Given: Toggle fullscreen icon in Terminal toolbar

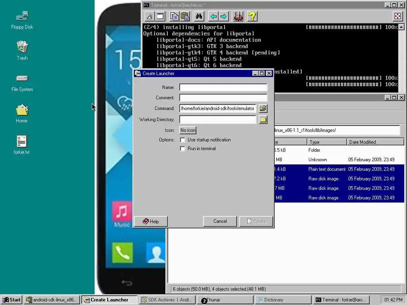Looking at the screenshot, I should [397, 16].
